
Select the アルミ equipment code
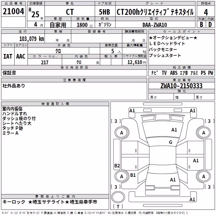194,73
